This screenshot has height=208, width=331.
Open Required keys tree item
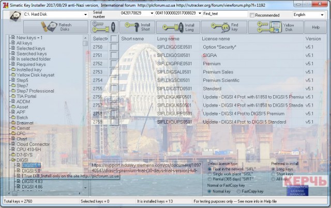pos(31,64)
